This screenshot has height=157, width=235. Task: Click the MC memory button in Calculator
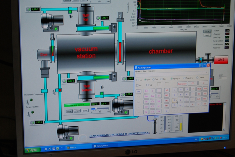(167, 90)
